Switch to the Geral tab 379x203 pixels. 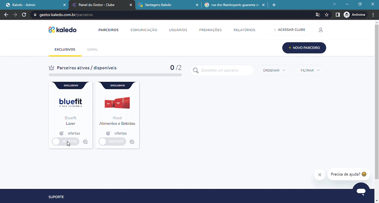point(92,49)
